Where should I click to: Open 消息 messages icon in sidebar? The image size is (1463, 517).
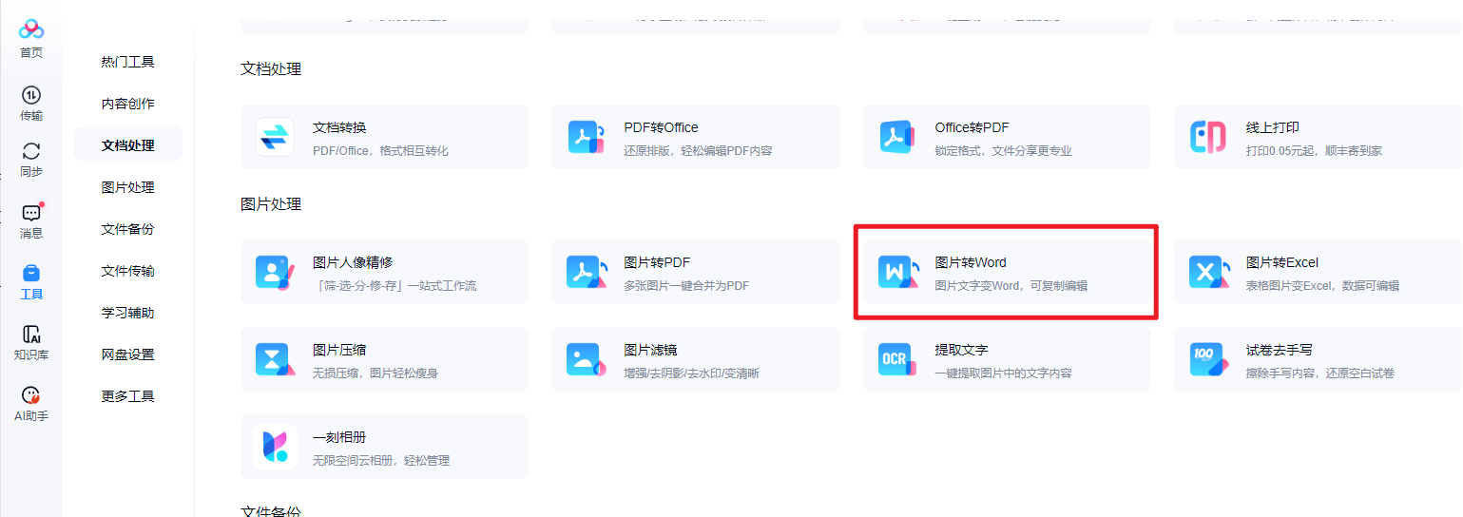pos(31,212)
